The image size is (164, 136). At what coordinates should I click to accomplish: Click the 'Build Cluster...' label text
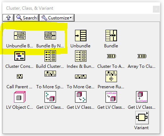[x=50, y=66]
